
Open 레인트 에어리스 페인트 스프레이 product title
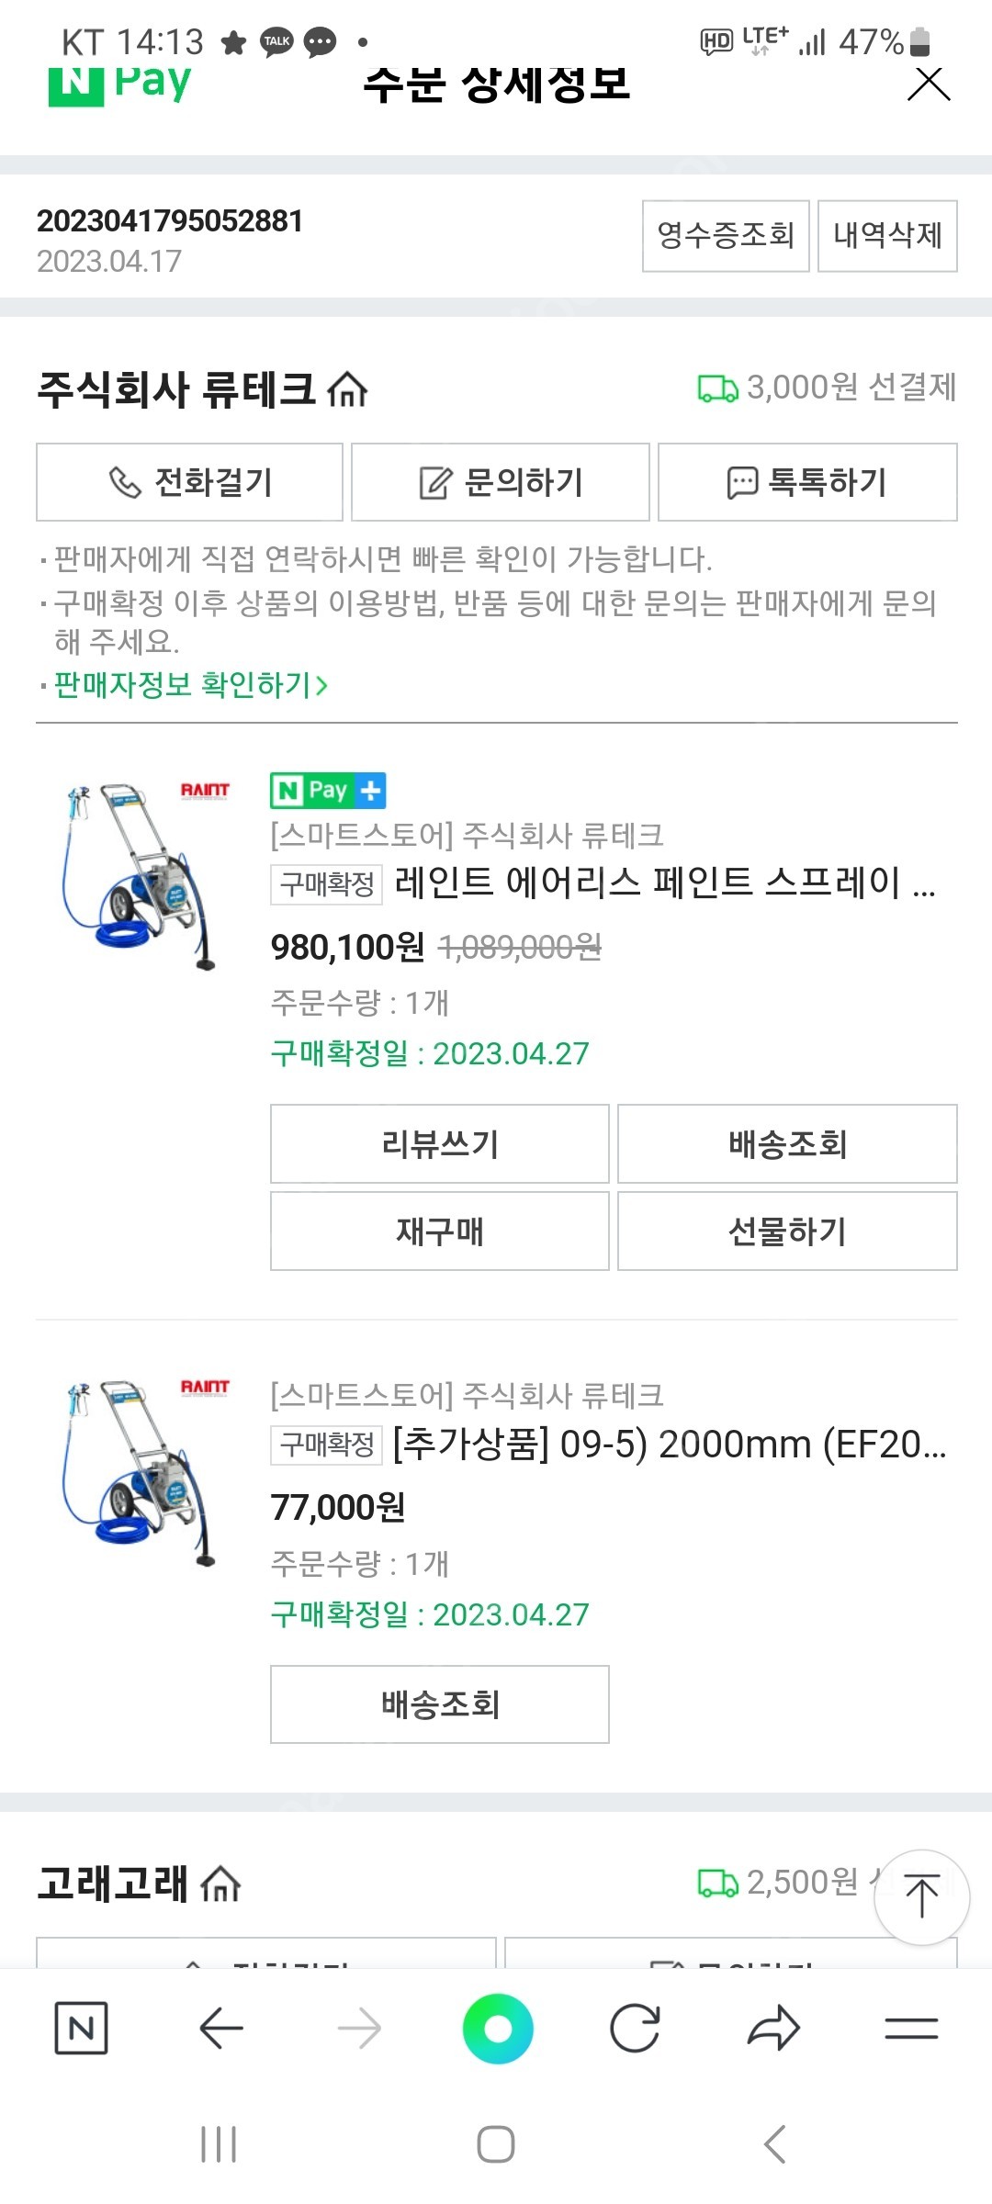pos(664,883)
